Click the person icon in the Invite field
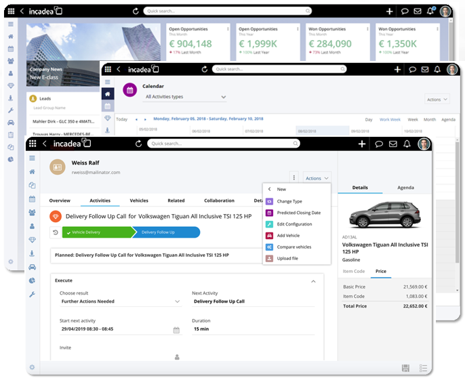The height and width of the screenshot is (380, 465). [x=177, y=357]
